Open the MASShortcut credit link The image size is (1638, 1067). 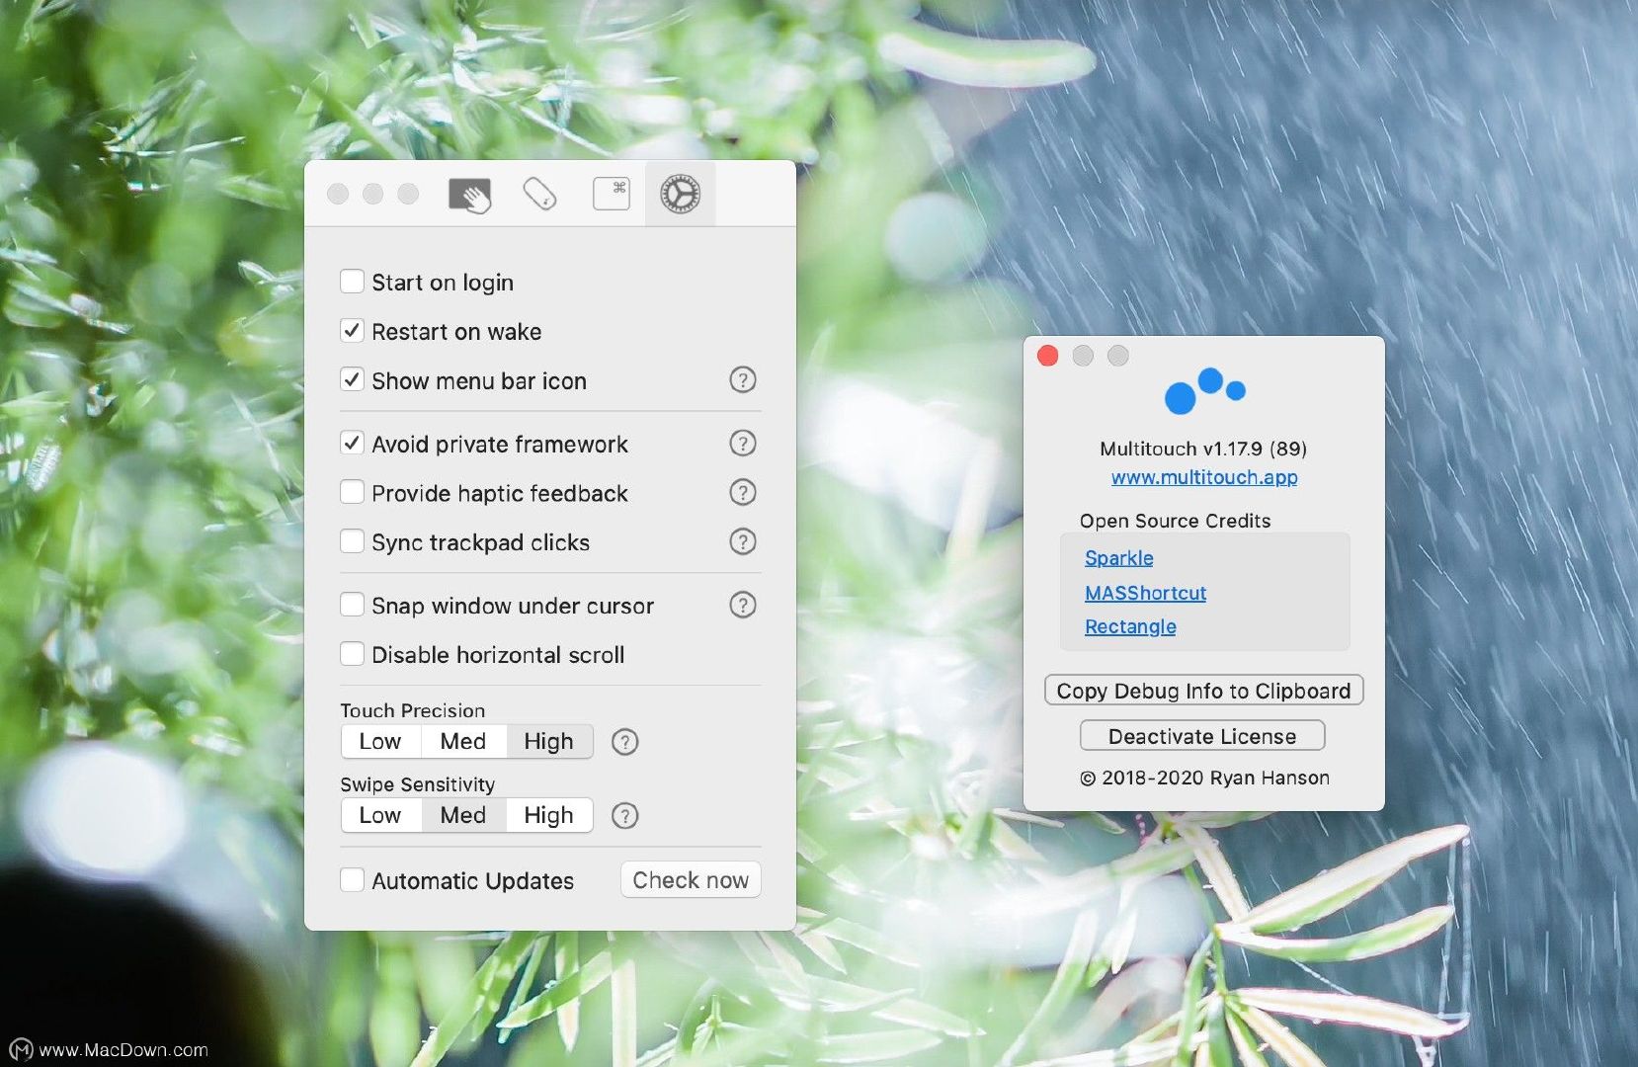click(x=1145, y=593)
